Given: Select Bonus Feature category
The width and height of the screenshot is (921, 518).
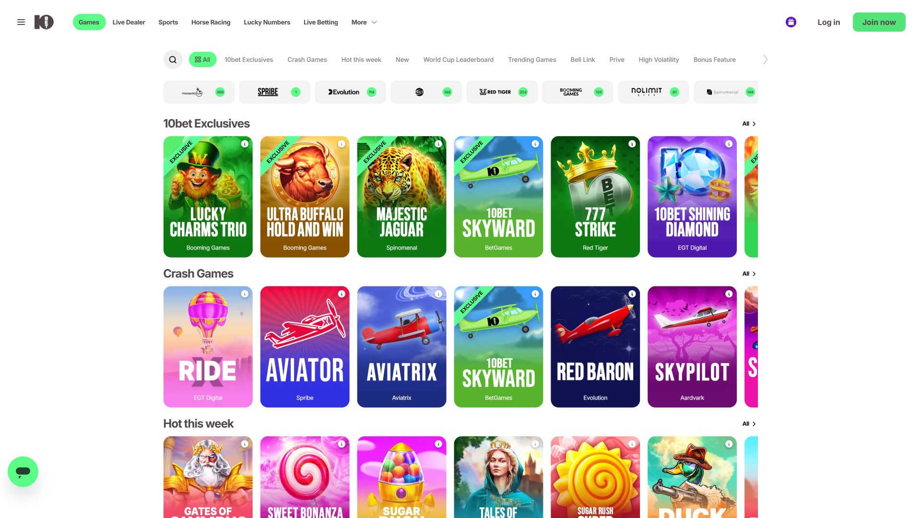Looking at the screenshot, I should pyautogui.click(x=714, y=59).
